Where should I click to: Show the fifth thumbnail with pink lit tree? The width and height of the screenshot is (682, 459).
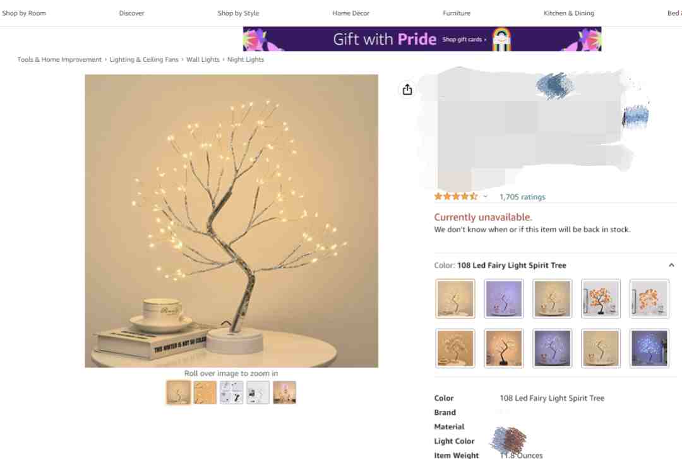[284, 393]
